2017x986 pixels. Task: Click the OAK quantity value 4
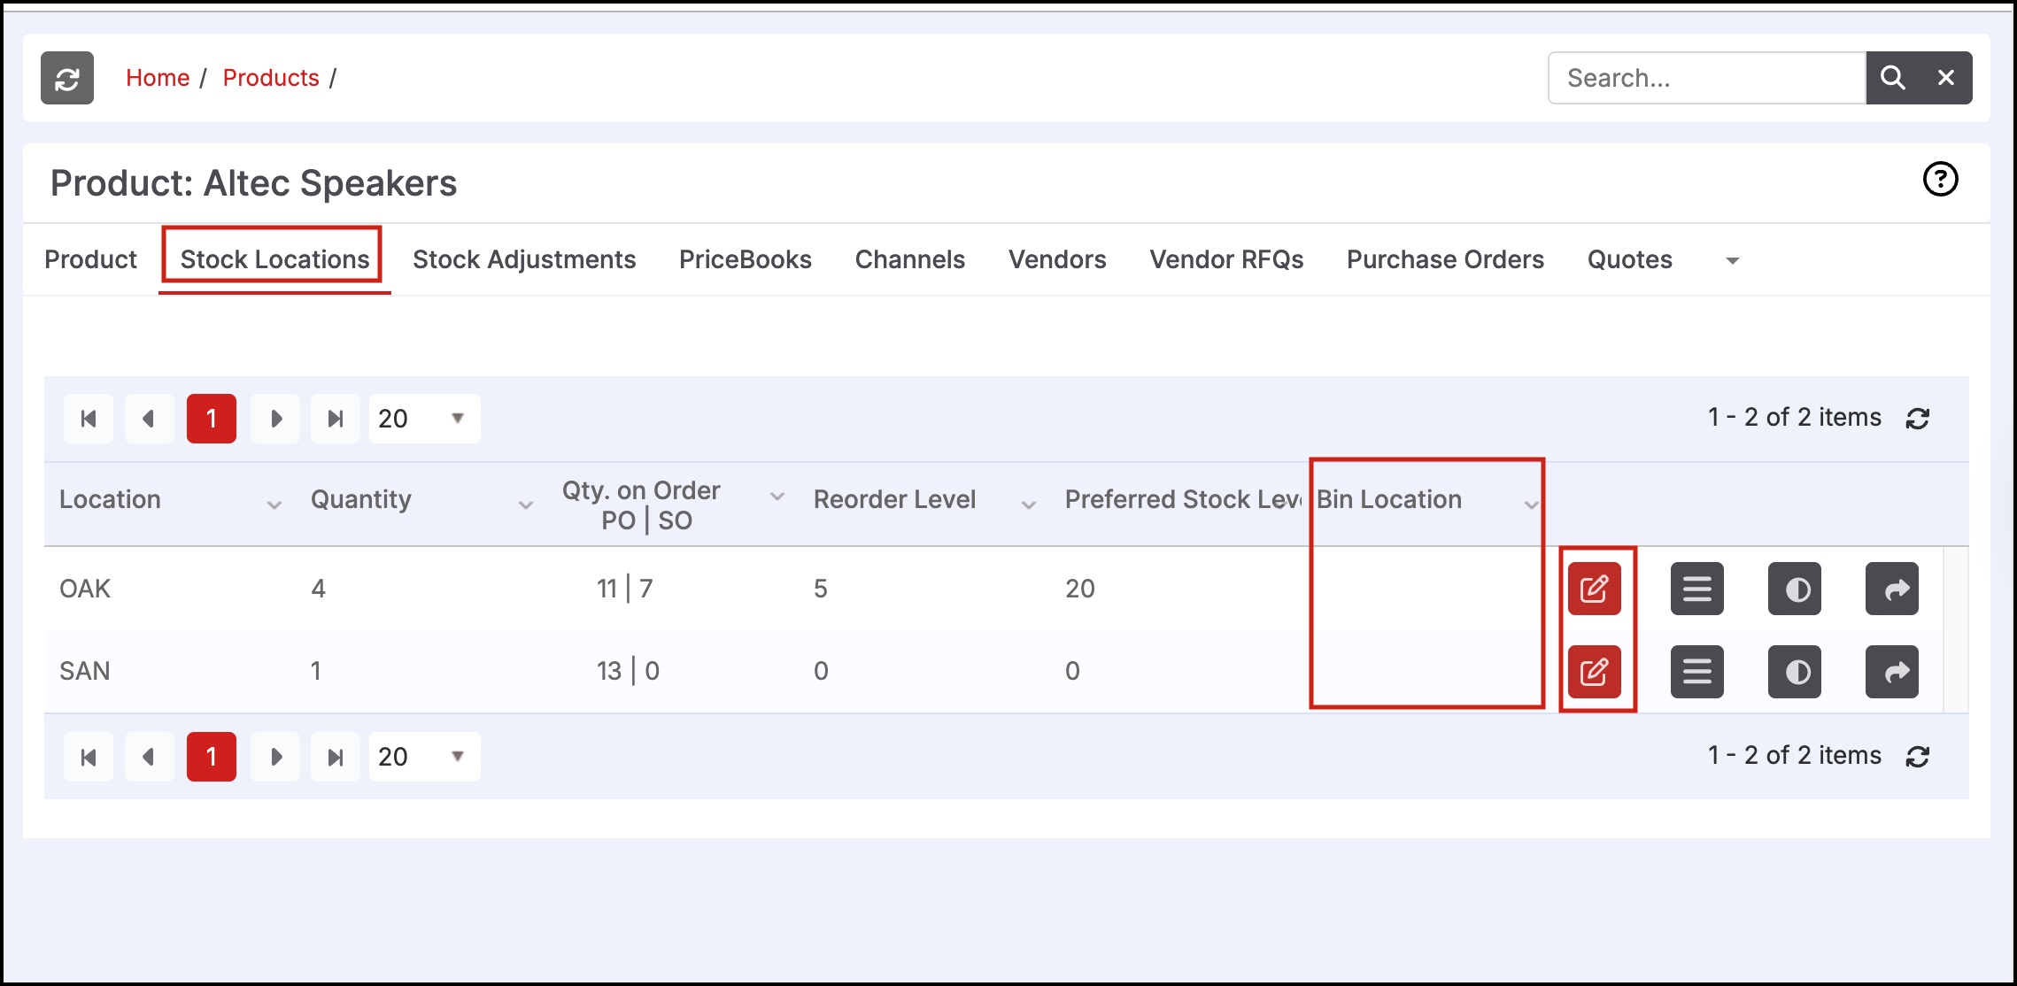319,589
